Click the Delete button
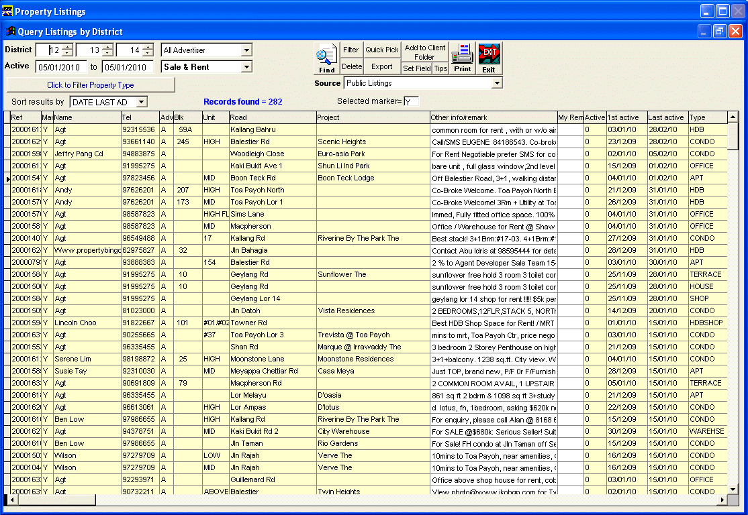The image size is (748, 515). tap(352, 66)
